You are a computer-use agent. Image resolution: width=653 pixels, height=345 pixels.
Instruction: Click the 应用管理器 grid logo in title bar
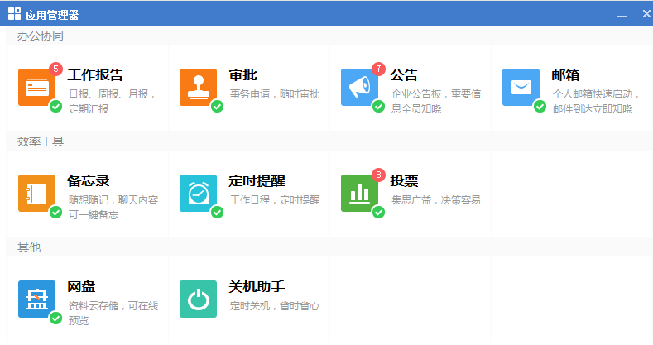14,13
